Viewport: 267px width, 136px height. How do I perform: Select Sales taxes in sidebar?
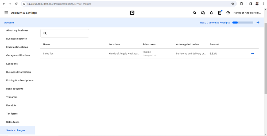tap(13, 122)
